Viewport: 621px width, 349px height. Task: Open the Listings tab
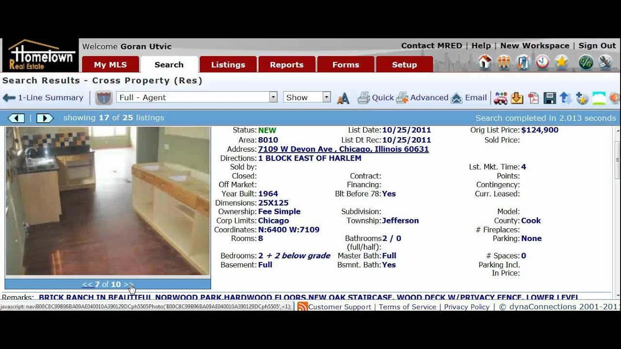[x=228, y=64]
